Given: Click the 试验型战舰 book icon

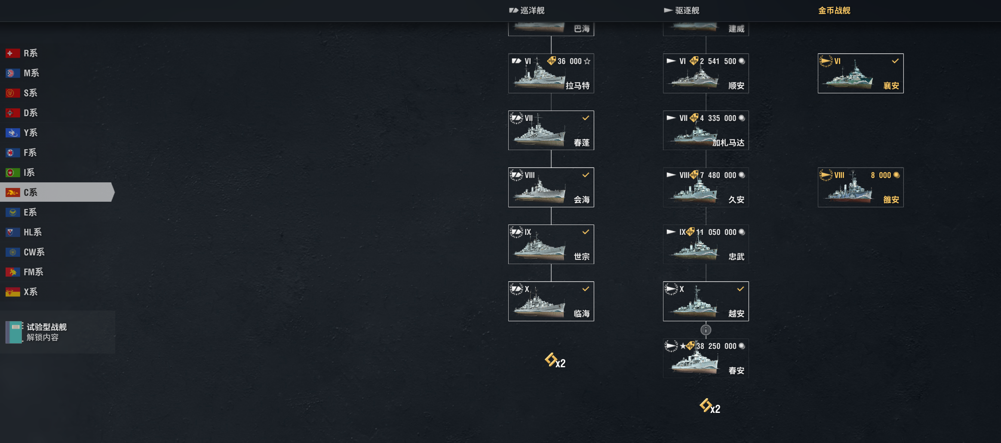Looking at the screenshot, I should pos(14,332).
